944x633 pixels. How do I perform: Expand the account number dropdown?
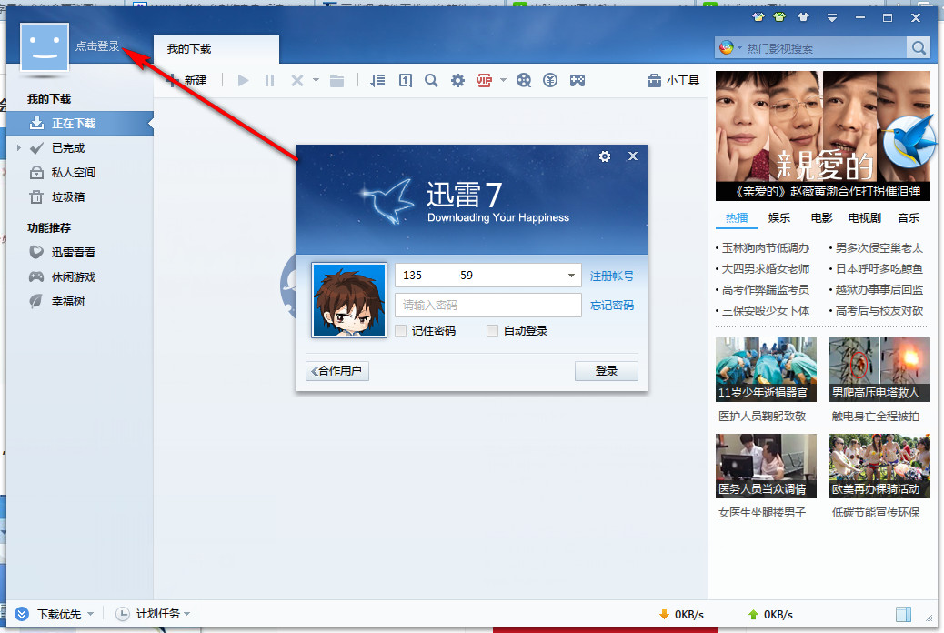click(x=571, y=276)
